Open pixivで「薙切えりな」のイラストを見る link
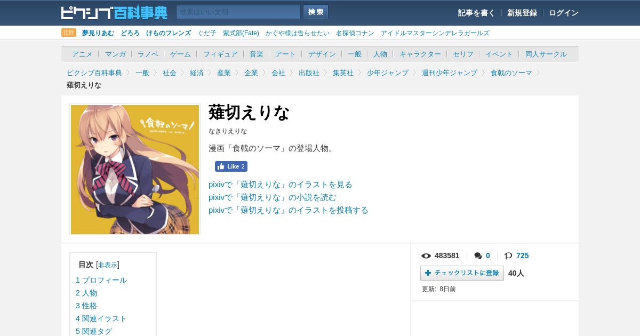This screenshot has width=640, height=336. pos(281,185)
